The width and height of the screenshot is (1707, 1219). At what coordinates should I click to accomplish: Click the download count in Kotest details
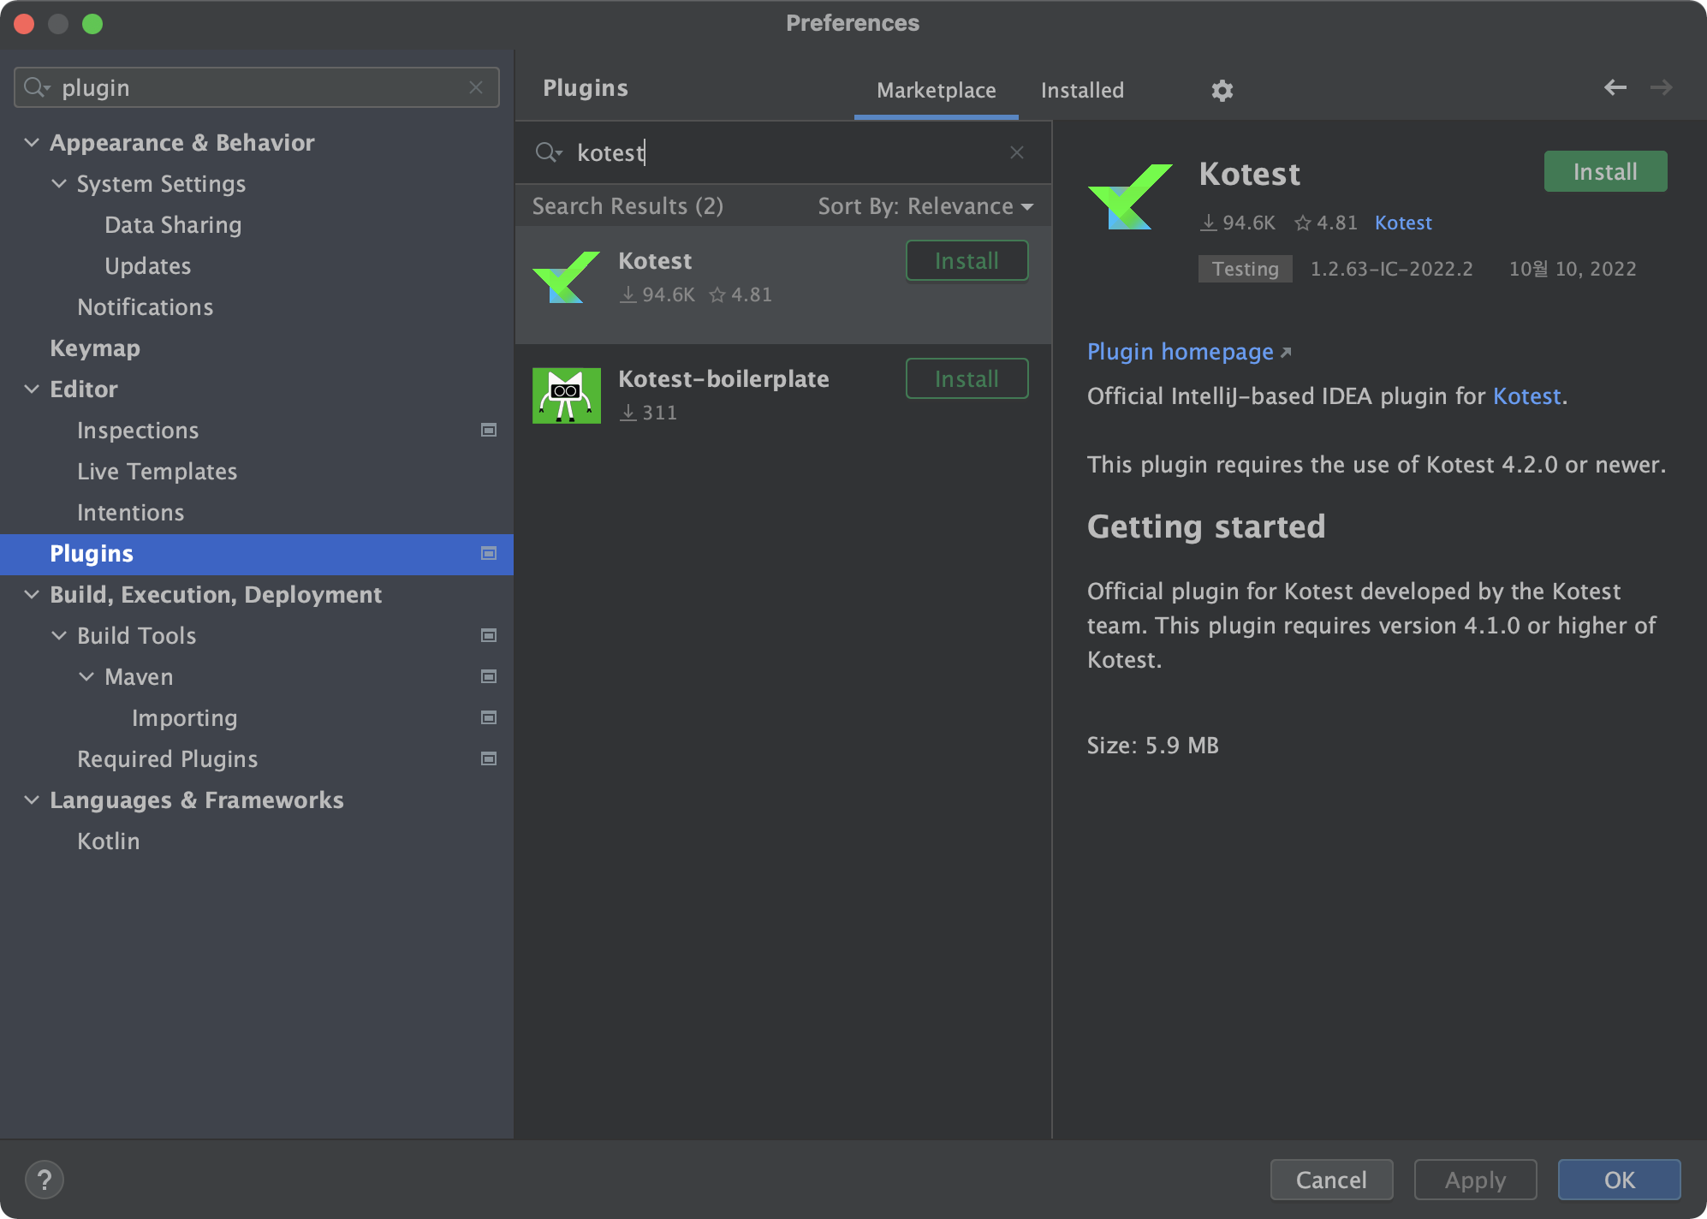pos(1237,223)
